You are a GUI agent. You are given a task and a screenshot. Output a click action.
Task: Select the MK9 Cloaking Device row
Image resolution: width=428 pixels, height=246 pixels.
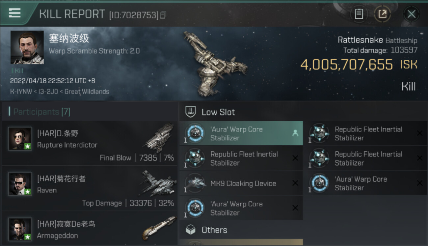pyautogui.click(x=243, y=183)
